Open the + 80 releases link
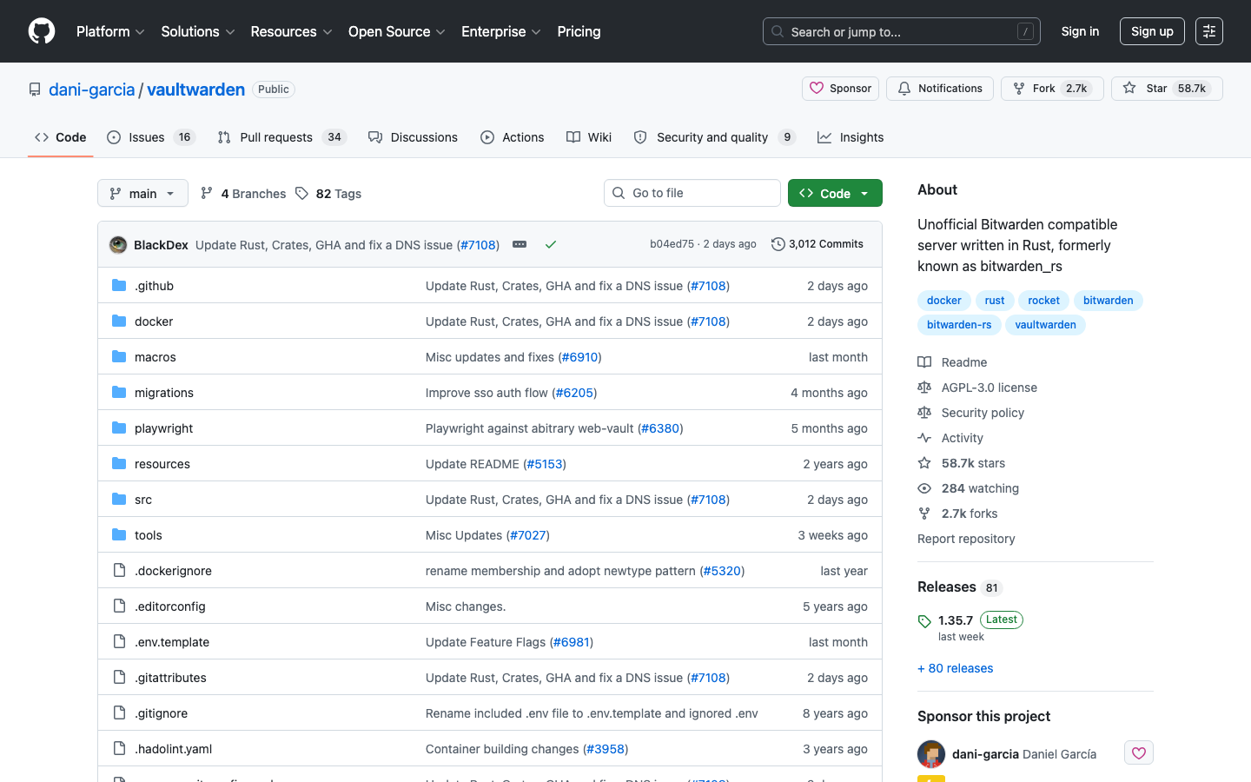 point(955,668)
